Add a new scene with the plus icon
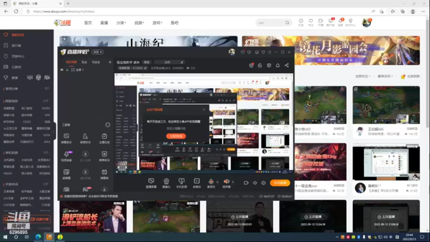Screen dimensions: 430x242 pyautogui.click(x=110, y=62)
